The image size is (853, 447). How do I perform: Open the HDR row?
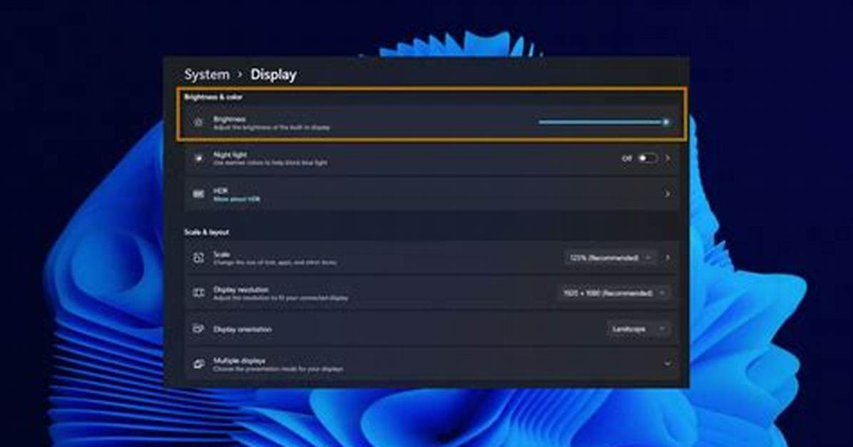[431, 194]
